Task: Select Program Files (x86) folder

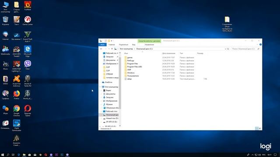Action: (x=134, y=67)
